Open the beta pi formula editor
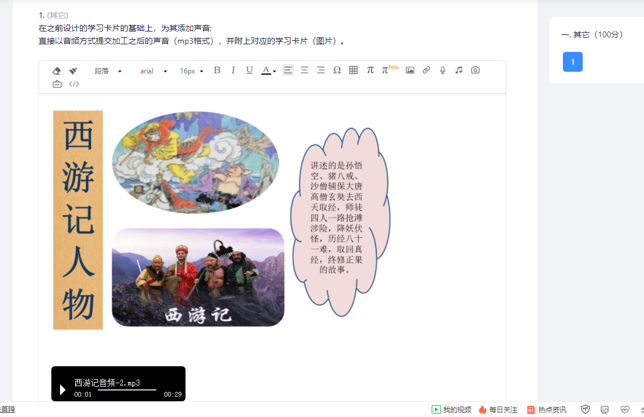Screen dimensions: 644x417 point(389,69)
